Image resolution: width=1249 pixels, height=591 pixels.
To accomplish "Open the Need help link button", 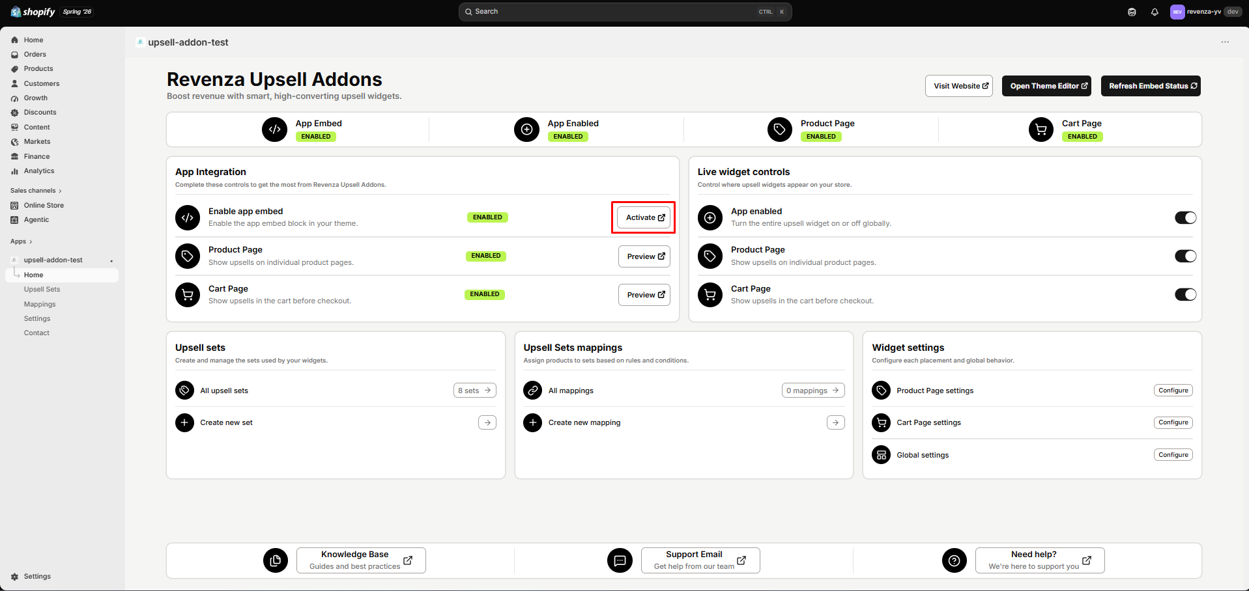I will tap(1040, 560).
